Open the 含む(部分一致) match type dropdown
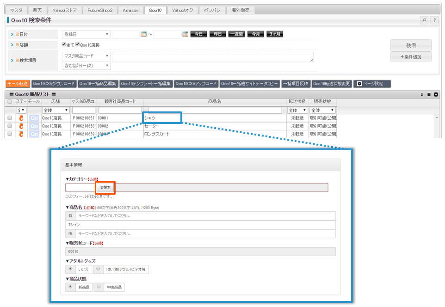445x307 pixels. point(86,66)
